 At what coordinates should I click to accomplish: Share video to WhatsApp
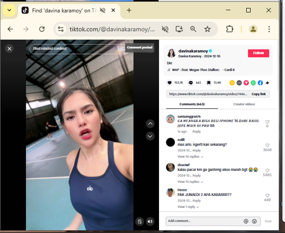tap(253, 83)
